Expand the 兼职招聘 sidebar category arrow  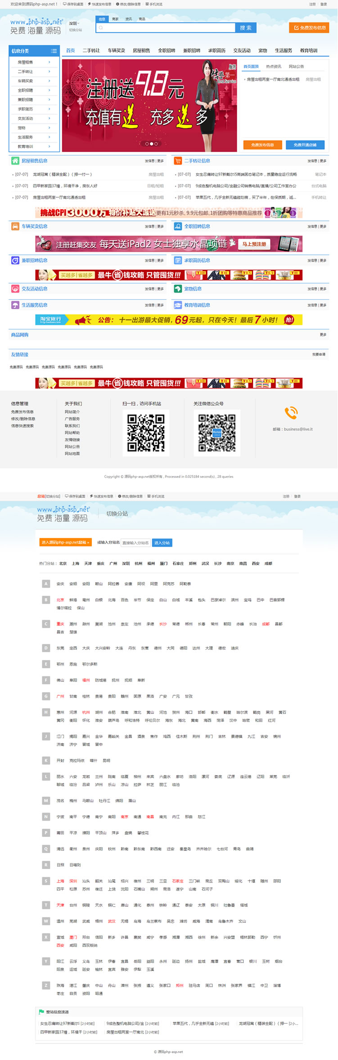(49, 100)
